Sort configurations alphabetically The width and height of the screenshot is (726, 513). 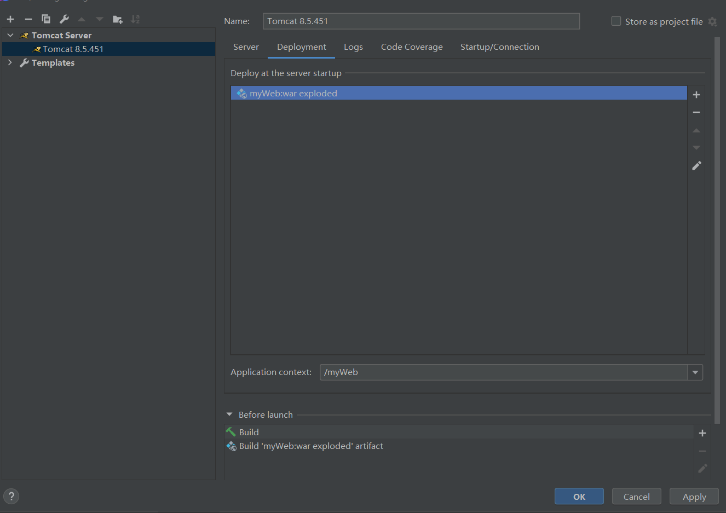135,19
